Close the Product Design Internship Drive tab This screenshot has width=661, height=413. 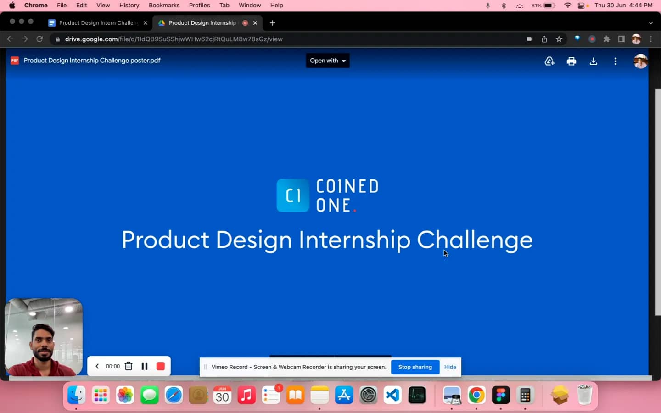tap(255, 23)
